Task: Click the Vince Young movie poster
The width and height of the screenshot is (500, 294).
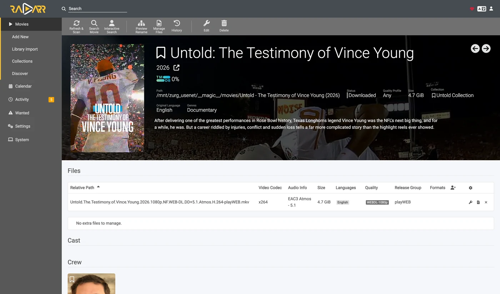Action: (x=107, y=98)
